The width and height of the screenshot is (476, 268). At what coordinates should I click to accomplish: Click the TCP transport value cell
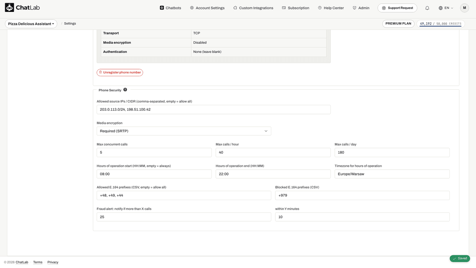click(x=259, y=33)
